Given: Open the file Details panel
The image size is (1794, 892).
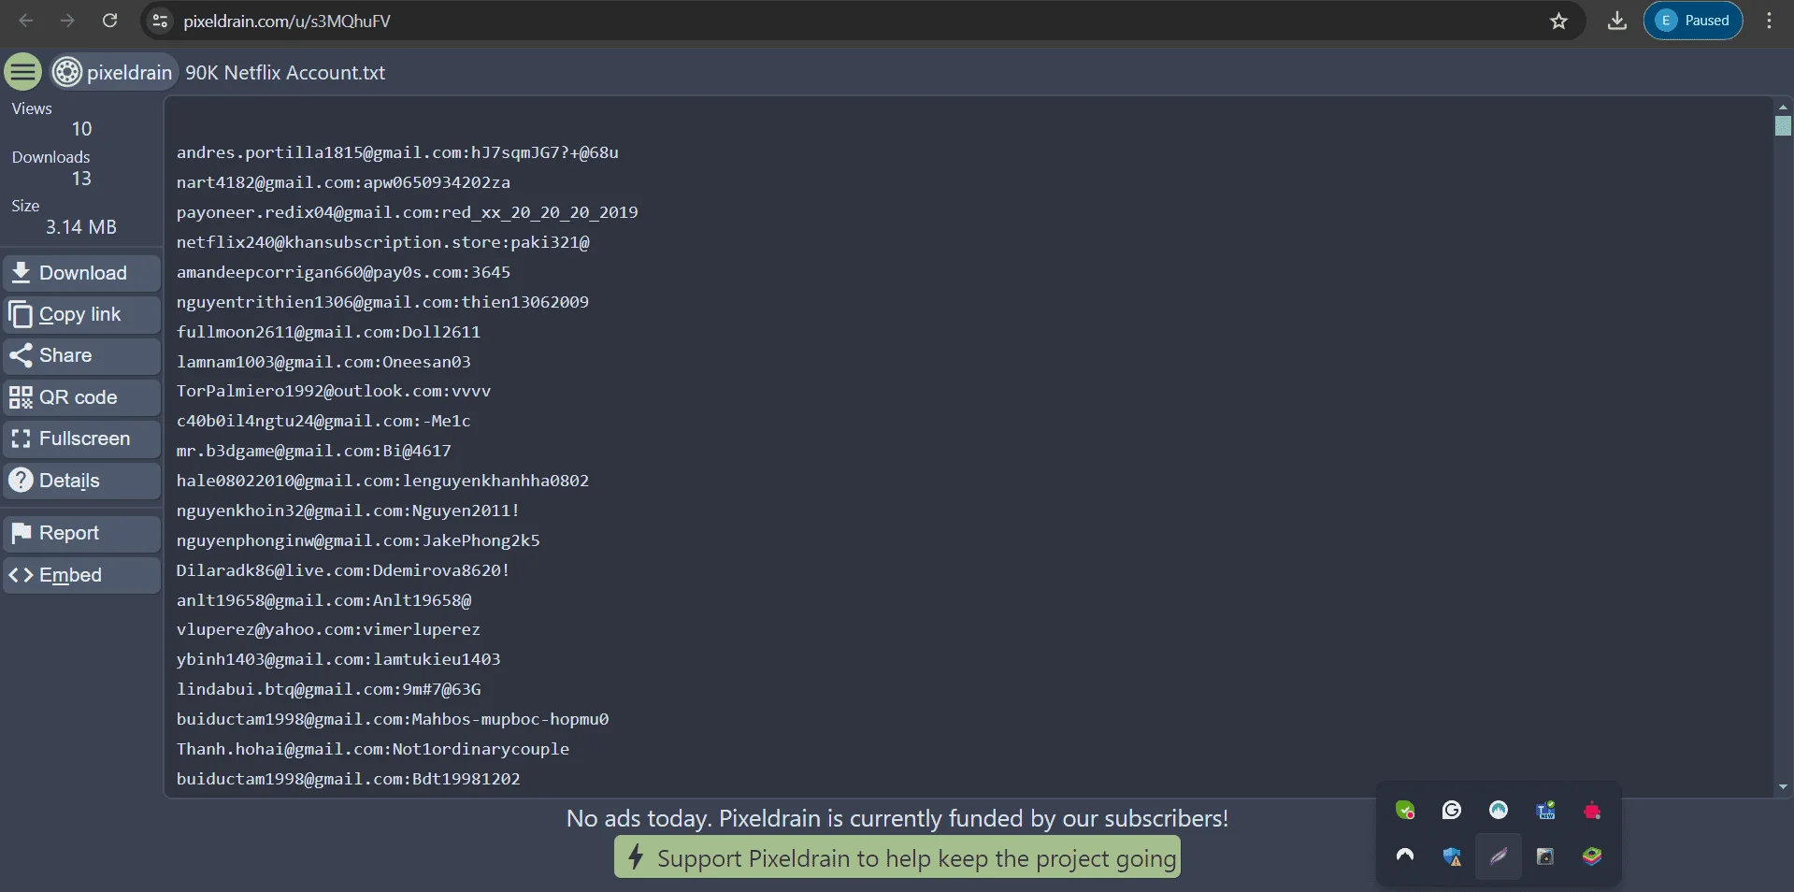Looking at the screenshot, I should click(x=81, y=481).
